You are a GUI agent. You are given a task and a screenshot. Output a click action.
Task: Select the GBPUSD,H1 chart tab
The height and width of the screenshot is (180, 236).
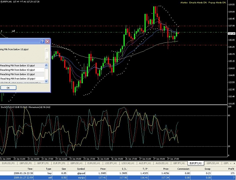click(x=76, y=163)
